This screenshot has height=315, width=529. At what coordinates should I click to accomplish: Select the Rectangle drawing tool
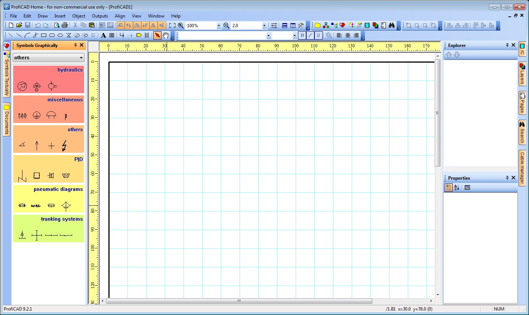coord(43,35)
